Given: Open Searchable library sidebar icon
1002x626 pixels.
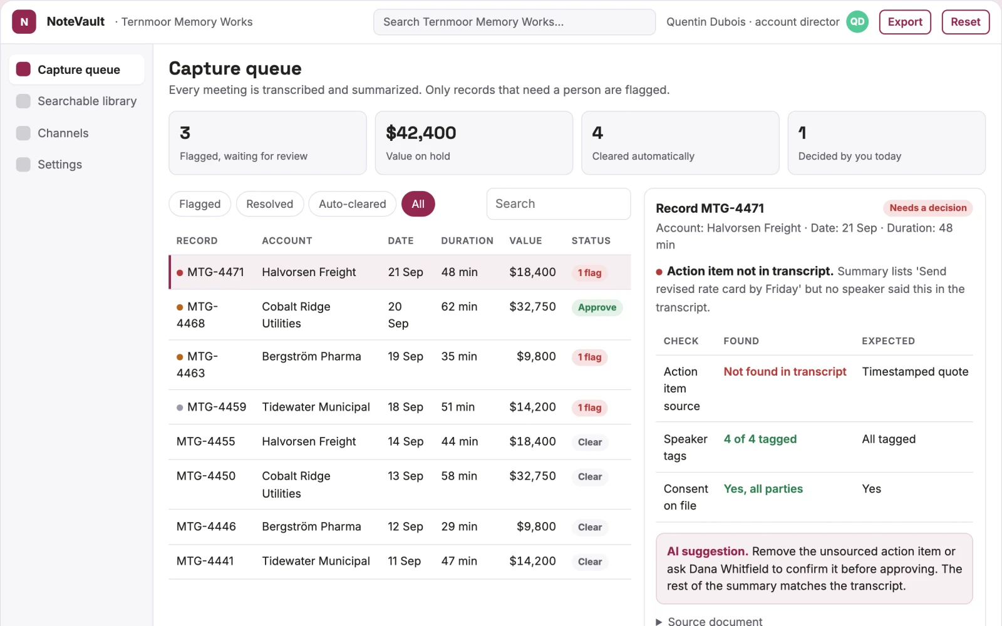Looking at the screenshot, I should point(23,101).
